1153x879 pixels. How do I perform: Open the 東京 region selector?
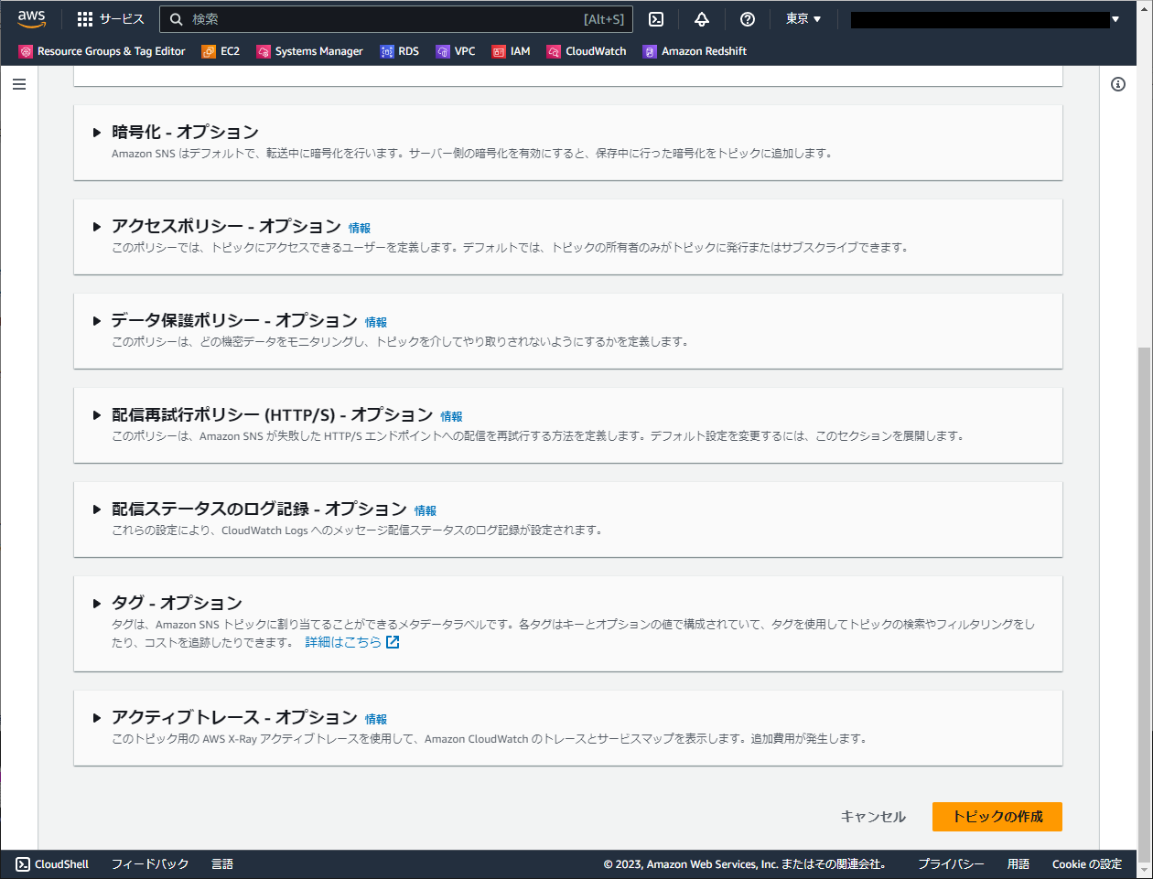[803, 18]
